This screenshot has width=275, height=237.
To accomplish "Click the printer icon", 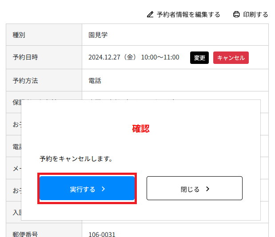I will point(236,15).
